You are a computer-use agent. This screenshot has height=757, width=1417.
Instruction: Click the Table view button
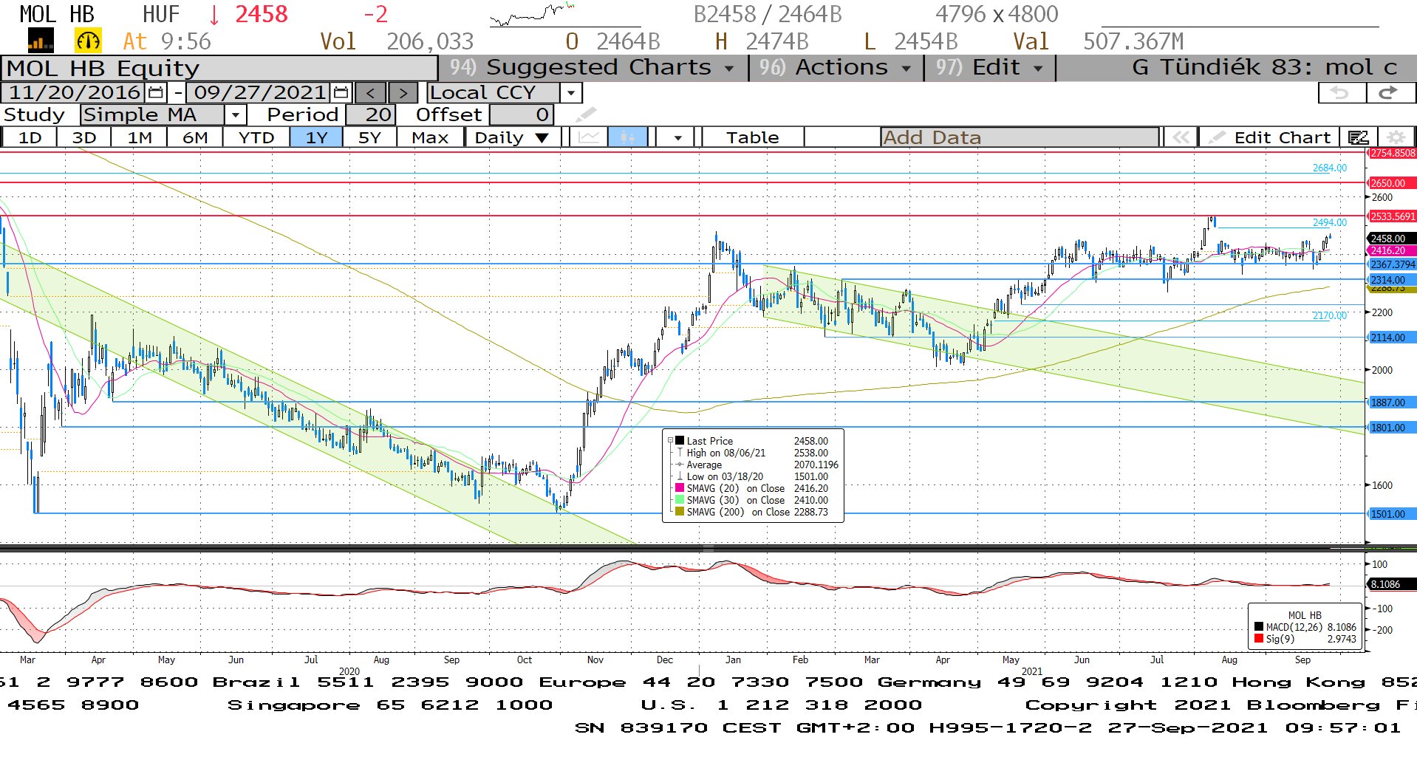click(x=752, y=137)
